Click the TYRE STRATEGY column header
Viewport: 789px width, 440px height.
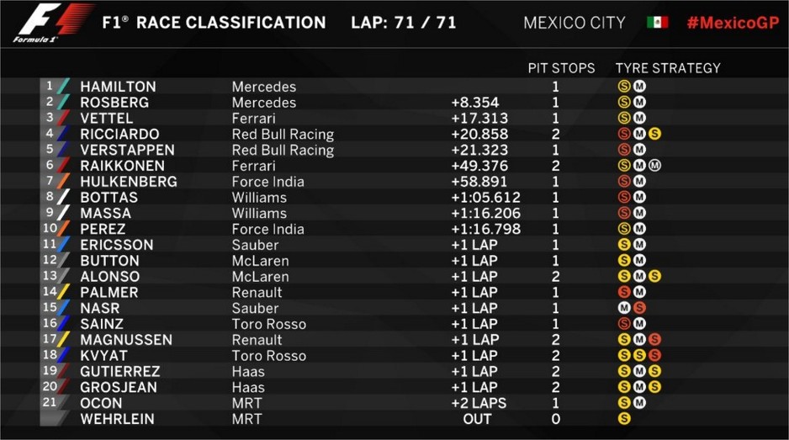tap(668, 68)
